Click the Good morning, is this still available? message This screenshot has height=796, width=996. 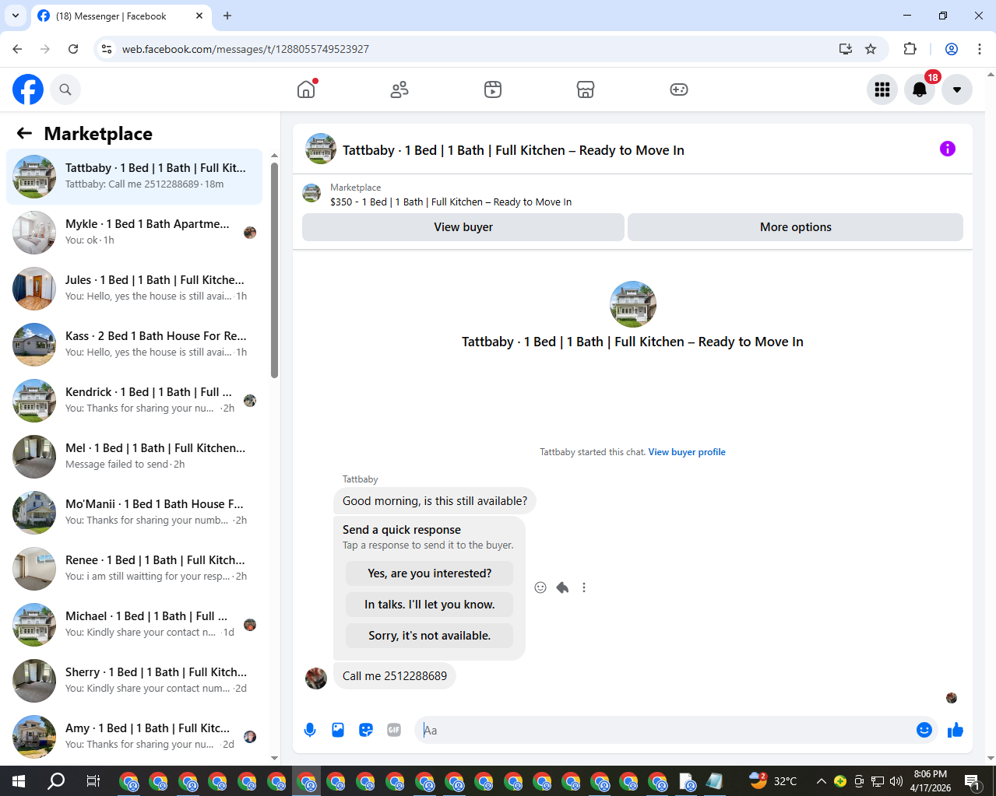click(435, 501)
